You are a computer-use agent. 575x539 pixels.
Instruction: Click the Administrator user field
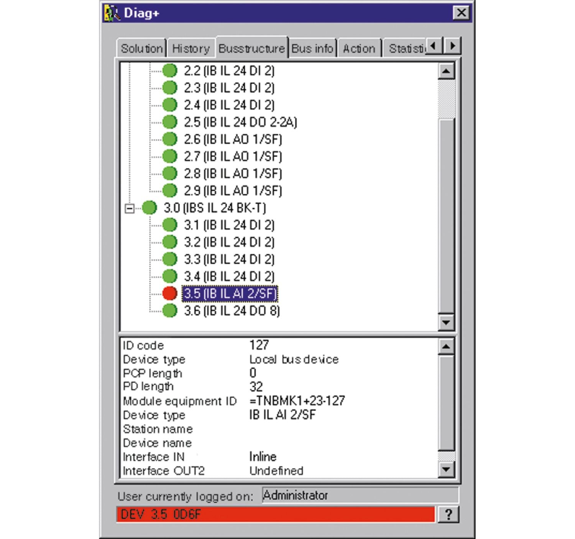click(x=360, y=495)
